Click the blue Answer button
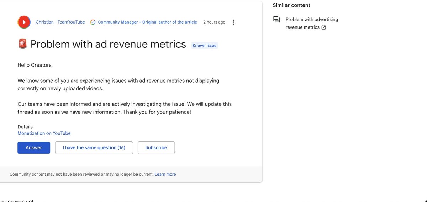The image size is (427, 202). pos(34,147)
